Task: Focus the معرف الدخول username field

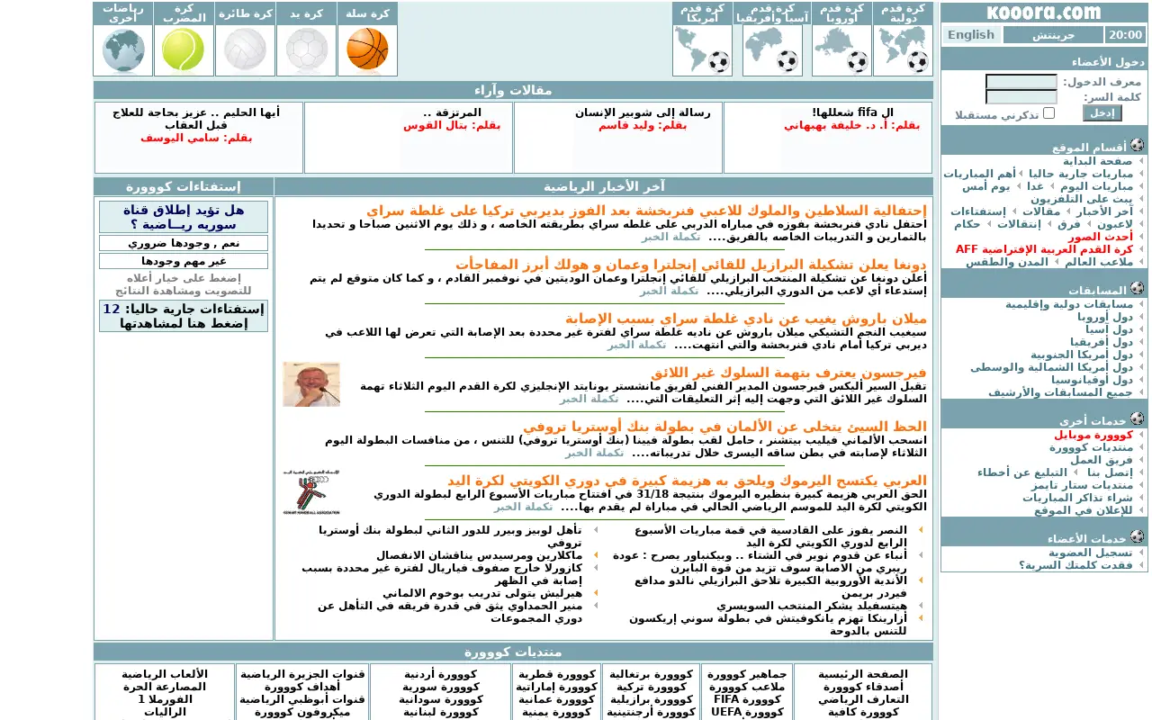Action: click(1021, 82)
